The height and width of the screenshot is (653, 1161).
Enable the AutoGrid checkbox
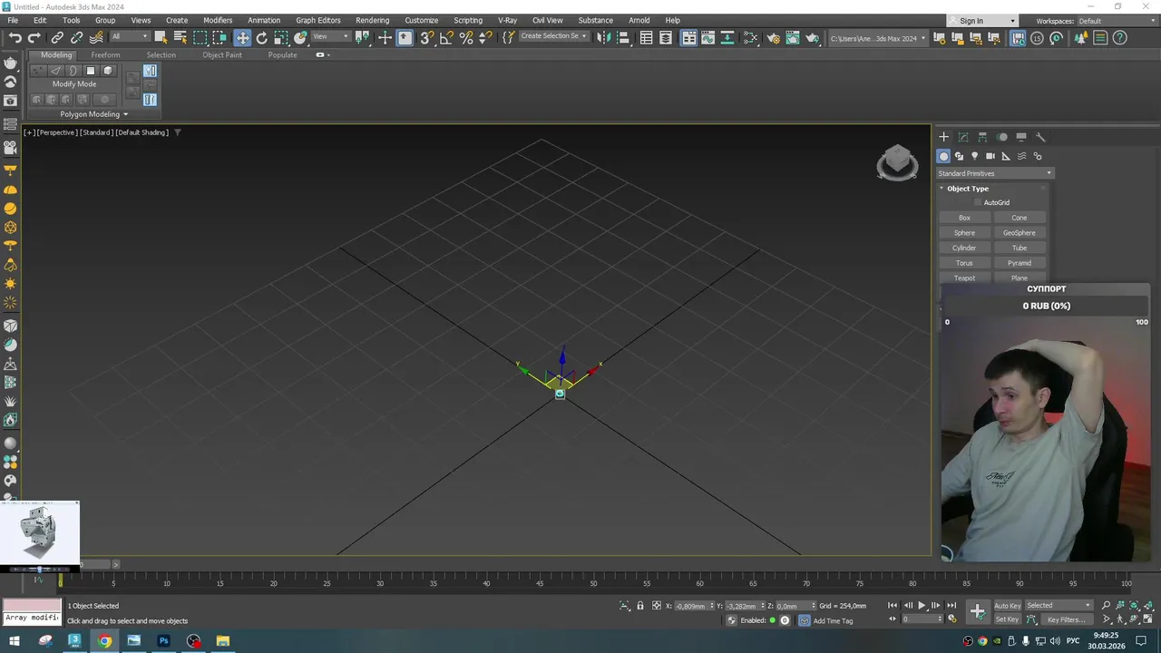tap(978, 202)
